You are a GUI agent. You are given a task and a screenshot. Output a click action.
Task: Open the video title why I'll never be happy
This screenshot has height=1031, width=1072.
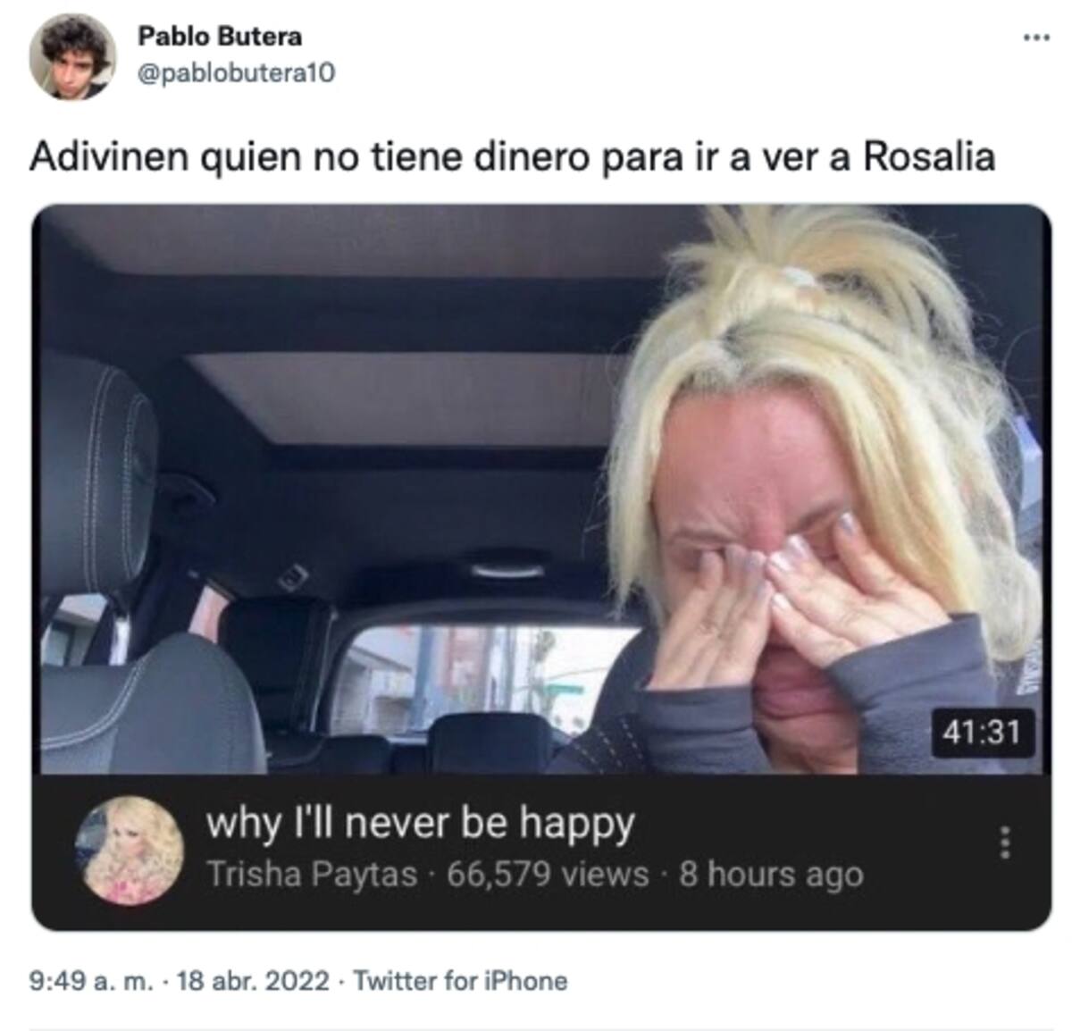click(421, 822)
